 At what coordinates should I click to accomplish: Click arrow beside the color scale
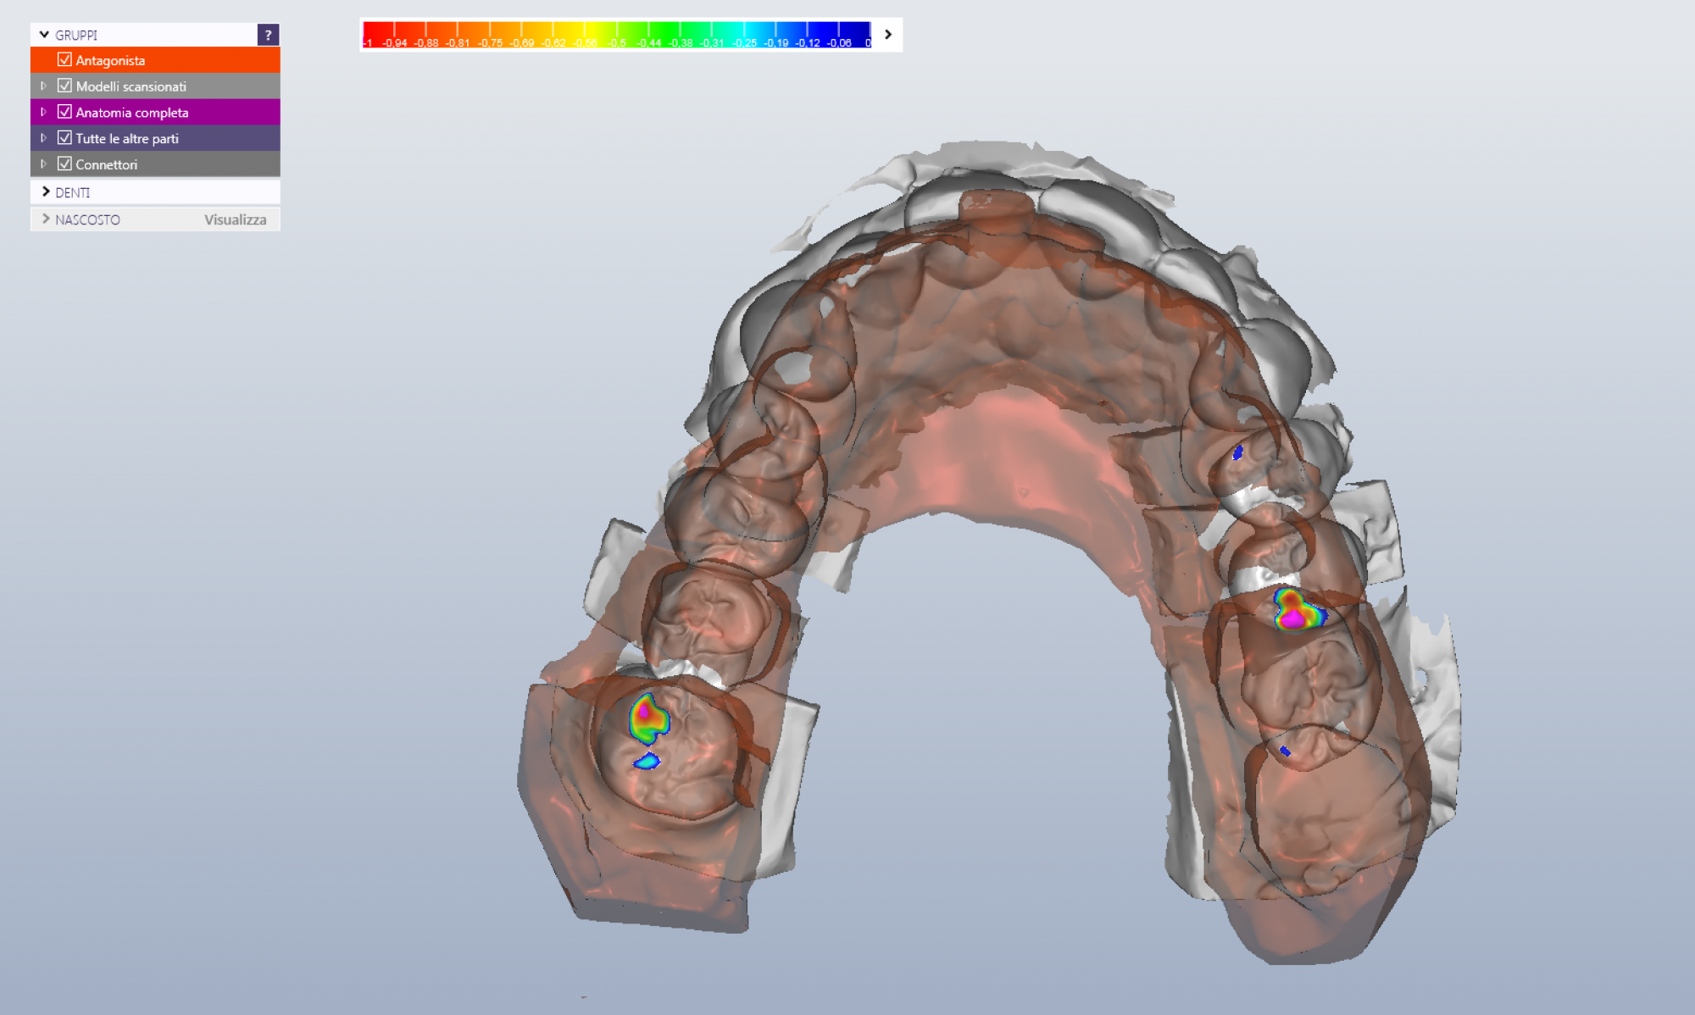tap(887, 35)
